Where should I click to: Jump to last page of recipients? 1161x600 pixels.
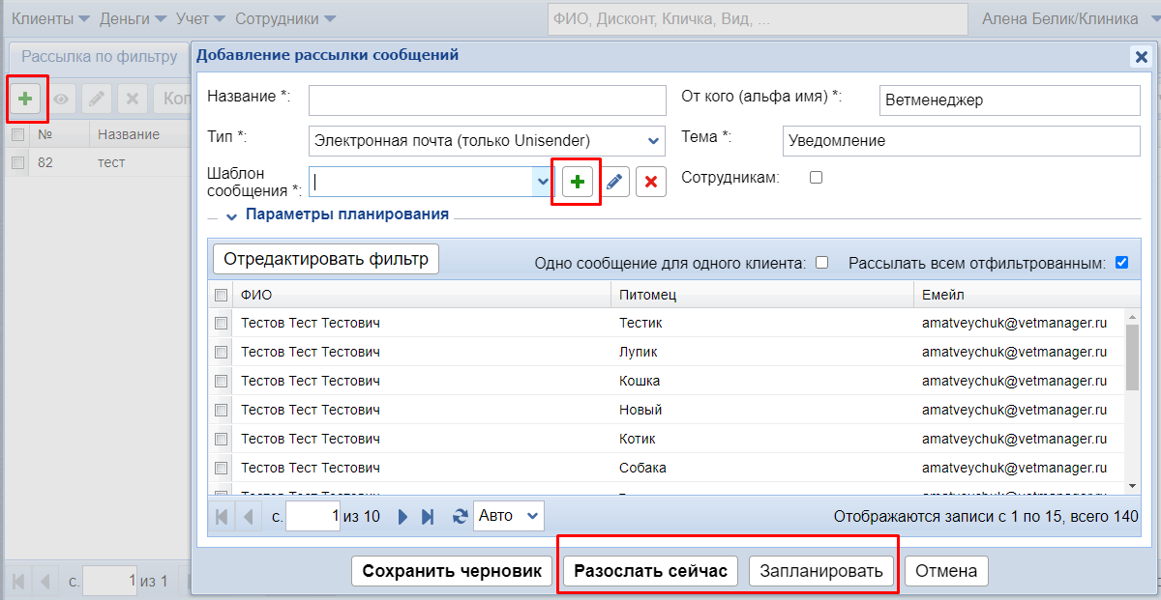pos(428,517)
